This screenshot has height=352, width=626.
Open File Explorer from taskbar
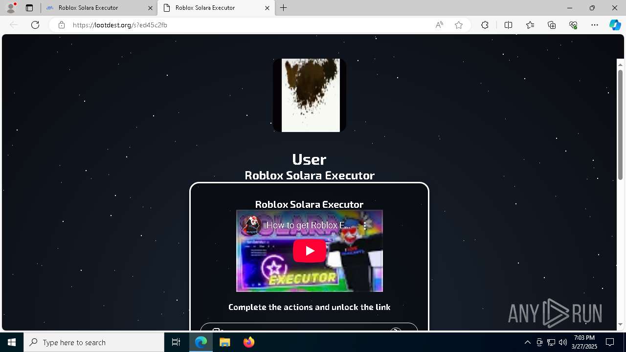point(224,342)
